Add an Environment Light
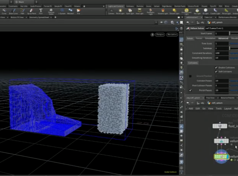The image size is (238, 176). tap(186, 12)
